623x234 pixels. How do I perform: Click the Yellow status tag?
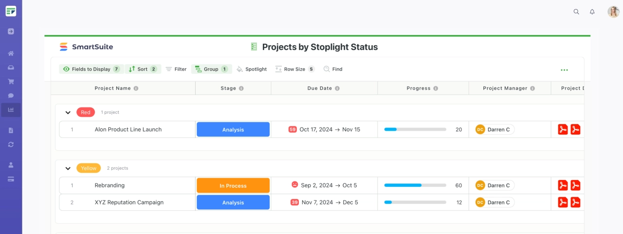pos(89,168)
